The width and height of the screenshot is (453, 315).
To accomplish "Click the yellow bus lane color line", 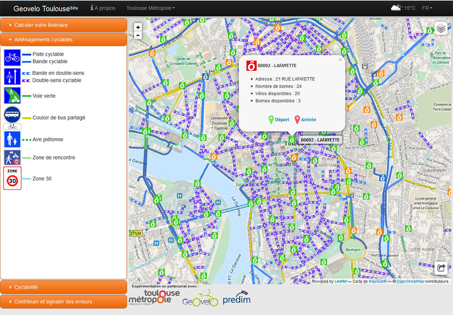I will (x=27, y=118).
